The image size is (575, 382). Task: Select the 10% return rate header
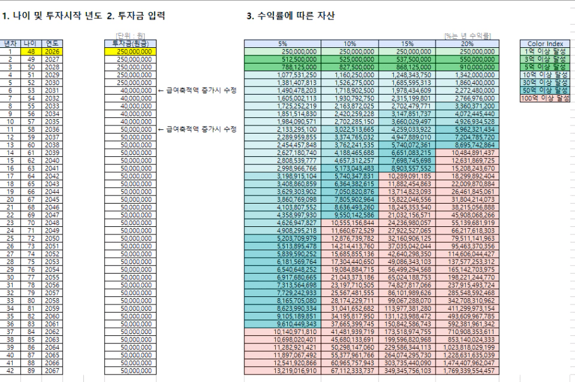click(350, 43)
